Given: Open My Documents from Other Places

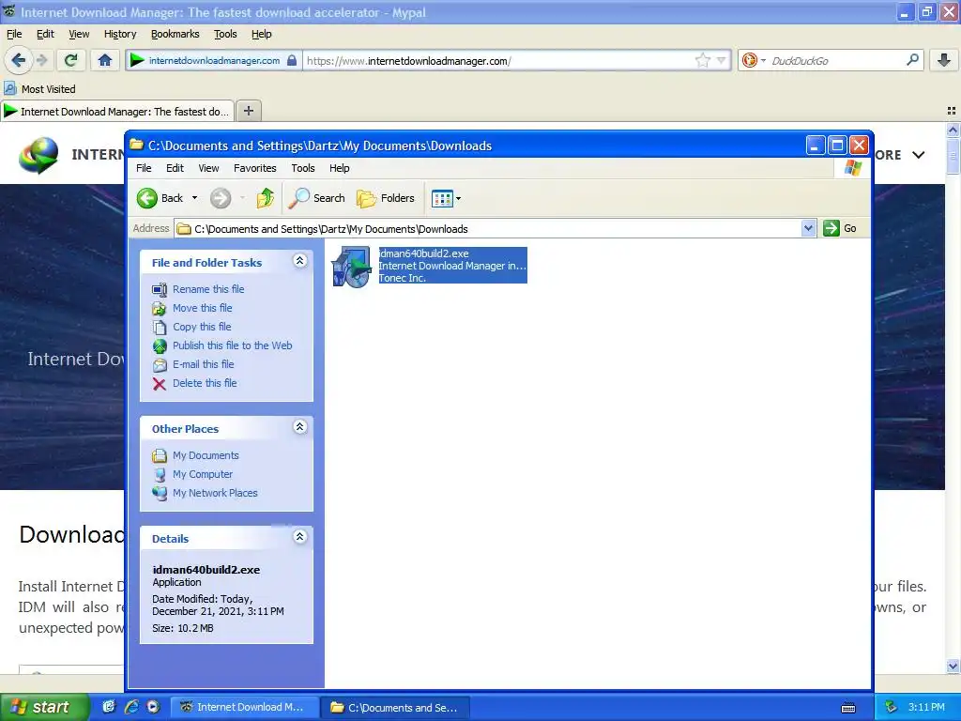Looking at the screenshot, I should click(206, 455).
